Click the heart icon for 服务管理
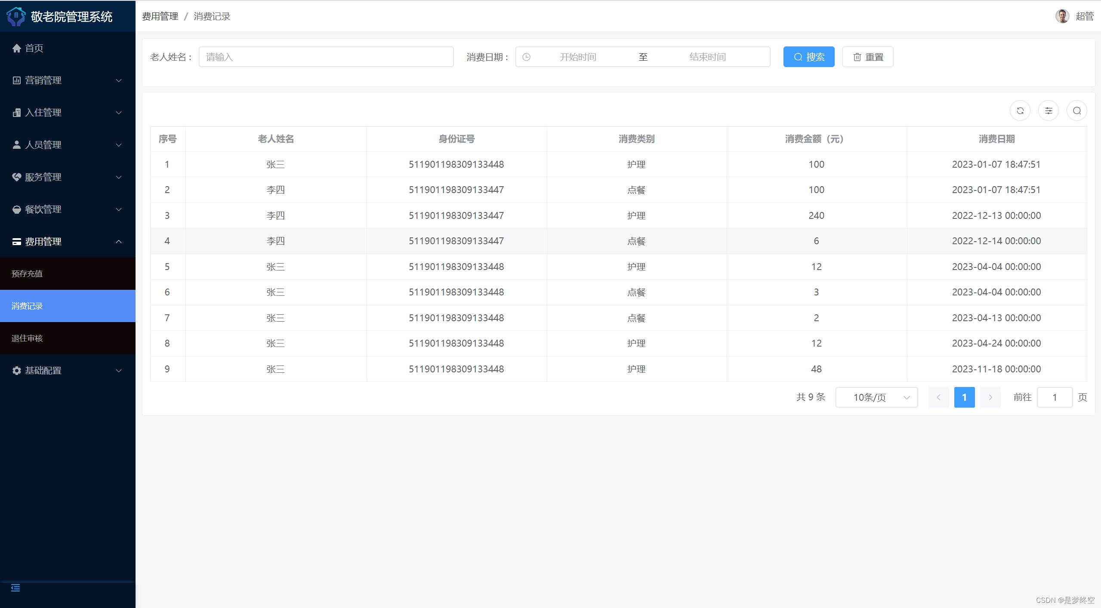Viewport: 1101px width, 608px height. [x=17, y=177]
